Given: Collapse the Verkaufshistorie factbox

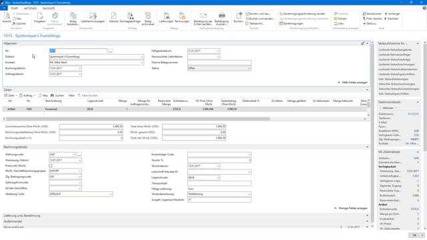Looking at the screenshot, I should pos(418,43).
